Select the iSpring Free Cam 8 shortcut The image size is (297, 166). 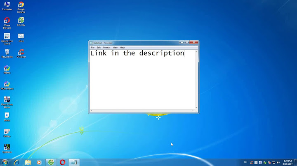7,39
